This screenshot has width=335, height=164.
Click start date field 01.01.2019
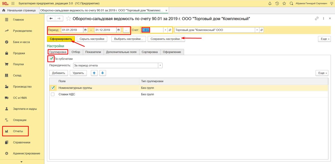click(72, 30)
